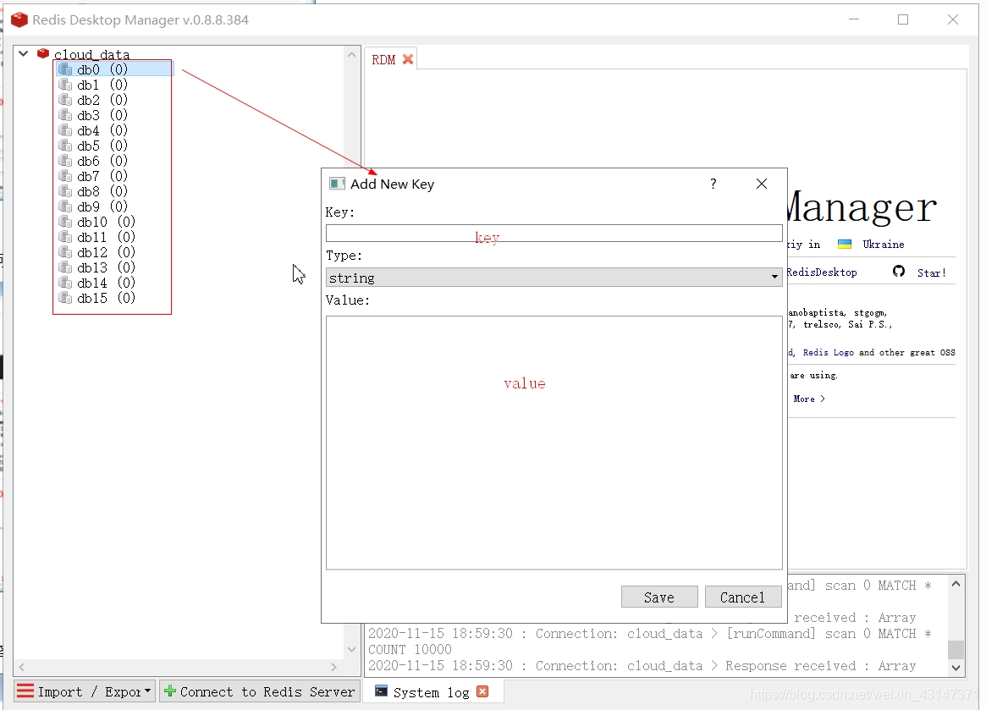Click tree panel horizontal scroll left arrow

[x=21, y=667]
